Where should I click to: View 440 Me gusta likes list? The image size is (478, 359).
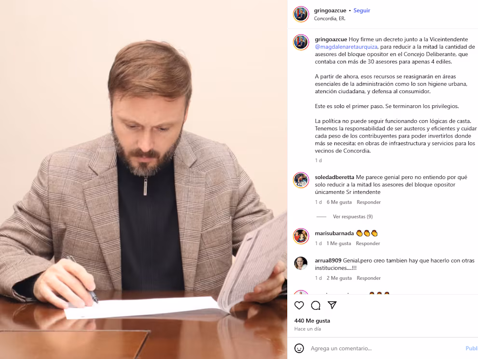point(312,321)
